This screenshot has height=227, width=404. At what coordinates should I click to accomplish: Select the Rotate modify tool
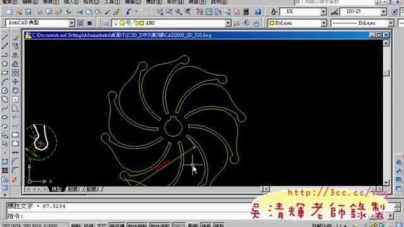coord(15,91)
